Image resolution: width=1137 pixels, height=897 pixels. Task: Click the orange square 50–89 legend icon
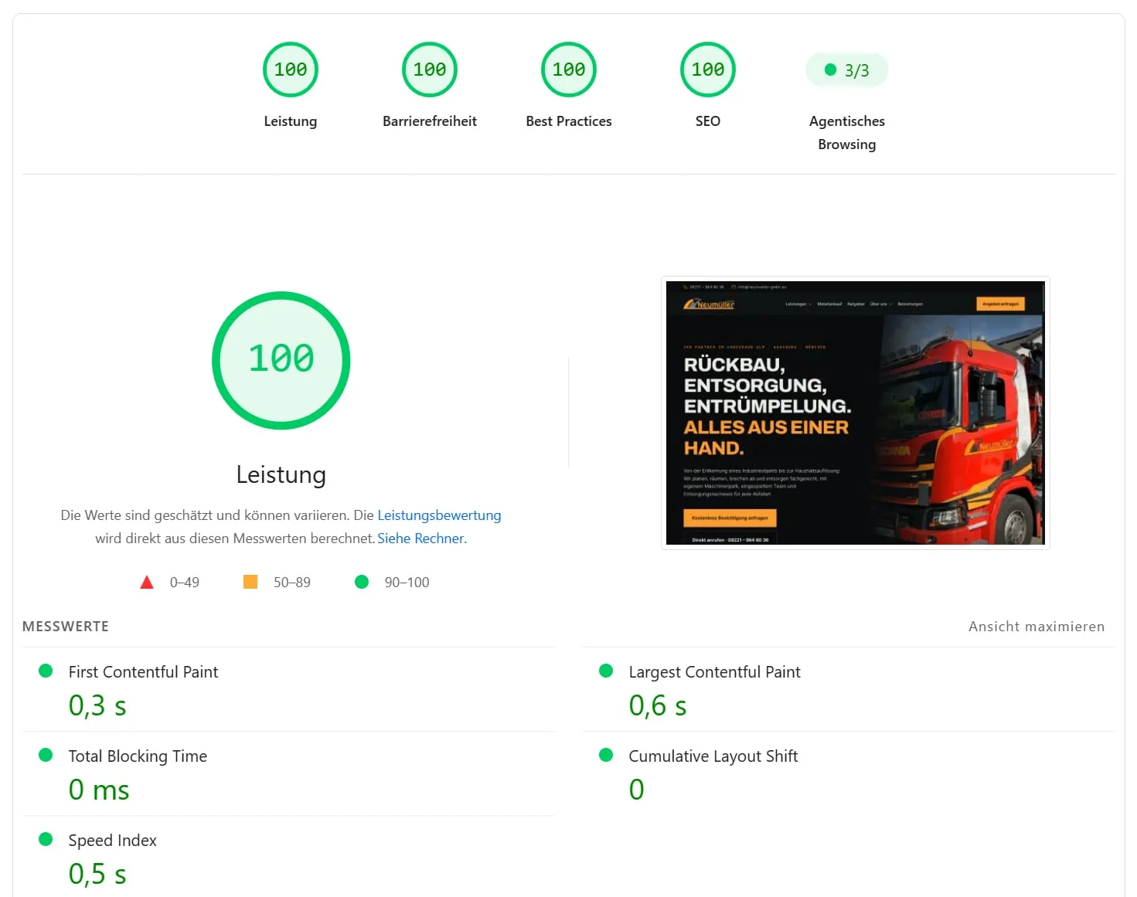pyautogui.click(x=250, y=582)
